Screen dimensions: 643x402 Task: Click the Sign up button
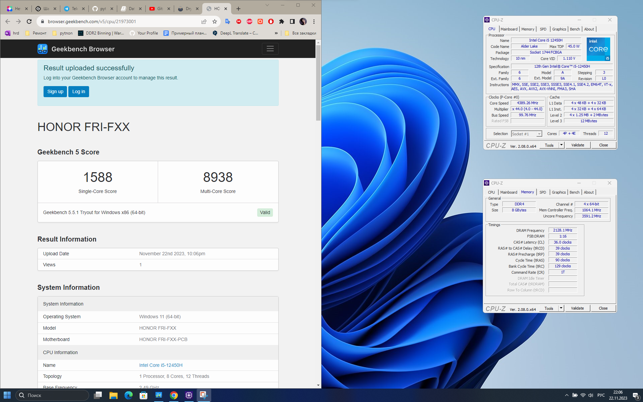pos(55,91)
